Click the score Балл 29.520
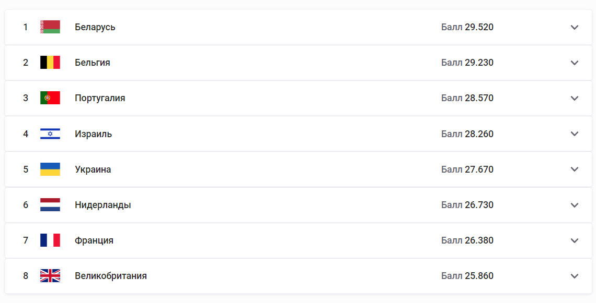 (467, 27)
